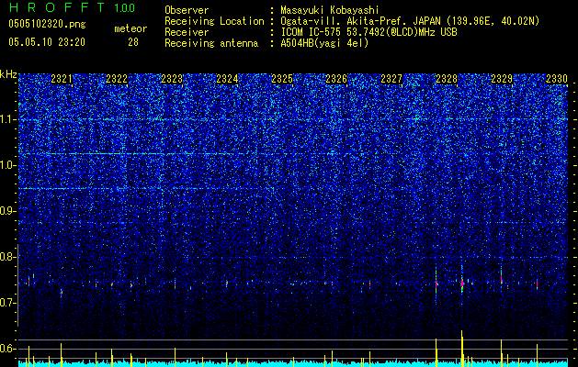Click observer name Masayuki Kobayashi
This screenshot has height=367, width=578.
tap(330, 10)
